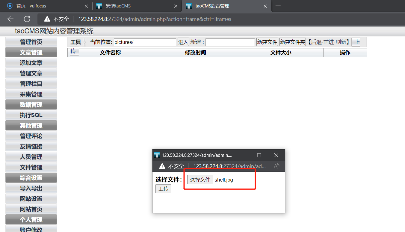
Task: Minimize the upload popup window
Action: pyautogui.click(x=242, y=155)
